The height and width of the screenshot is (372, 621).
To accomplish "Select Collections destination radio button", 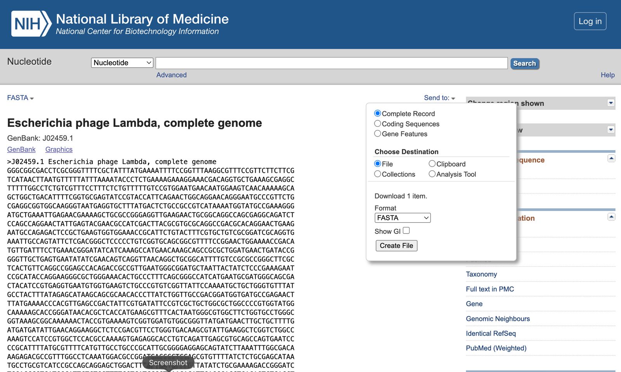I will (x=378, y=174).
